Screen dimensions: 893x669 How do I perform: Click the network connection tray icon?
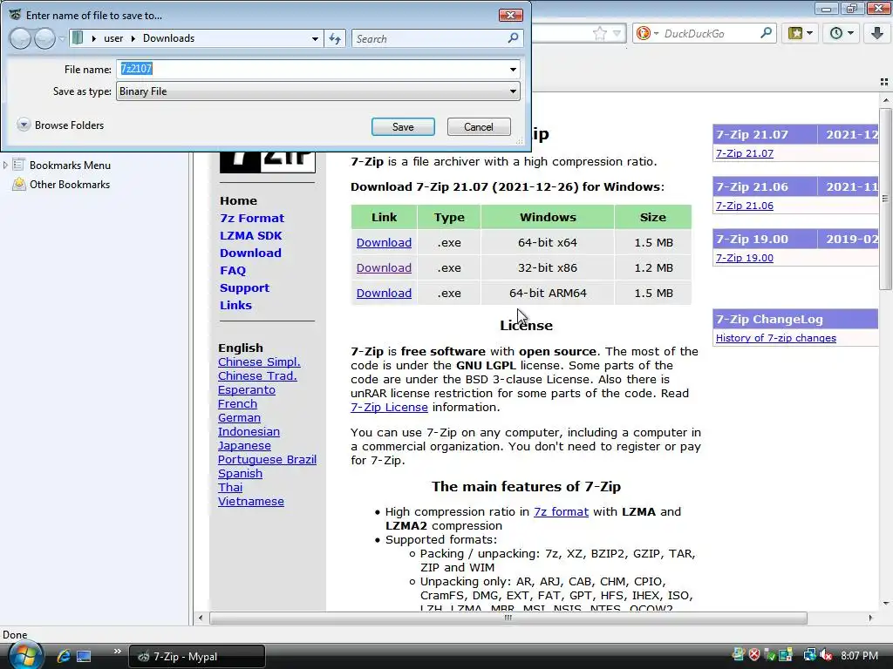click(x=809, y=655)
